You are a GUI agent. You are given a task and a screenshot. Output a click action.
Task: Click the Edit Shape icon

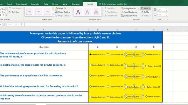coord(10,8)
